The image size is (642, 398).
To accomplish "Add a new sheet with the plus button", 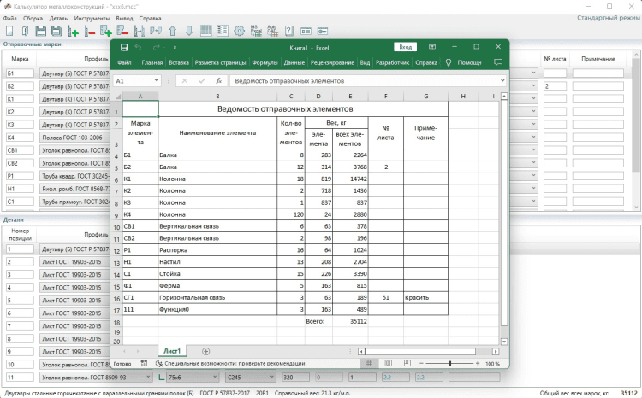I will tap(205, 351).
